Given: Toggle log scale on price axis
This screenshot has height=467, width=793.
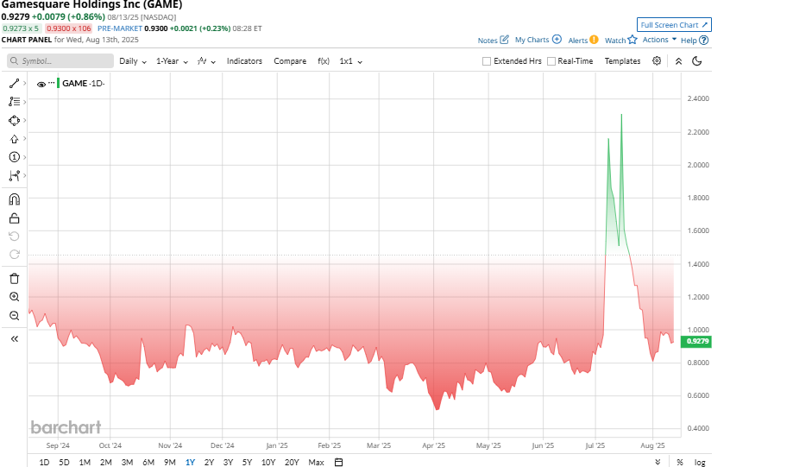Looking at the screenshot, I should click(700, 462).
